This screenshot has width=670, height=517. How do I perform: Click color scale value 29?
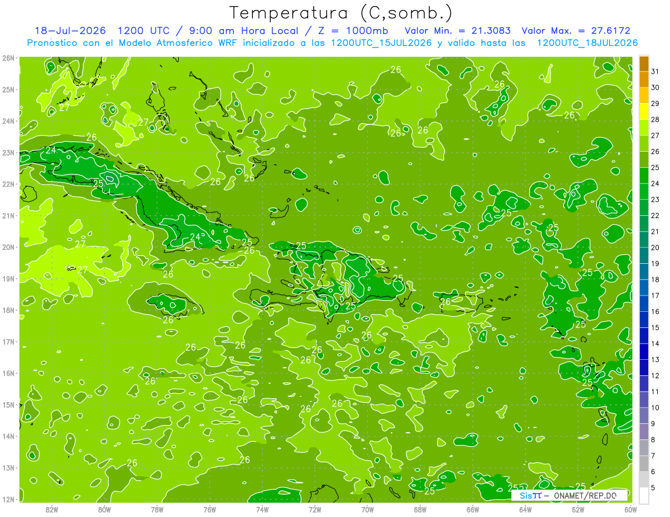click(655, 103)
